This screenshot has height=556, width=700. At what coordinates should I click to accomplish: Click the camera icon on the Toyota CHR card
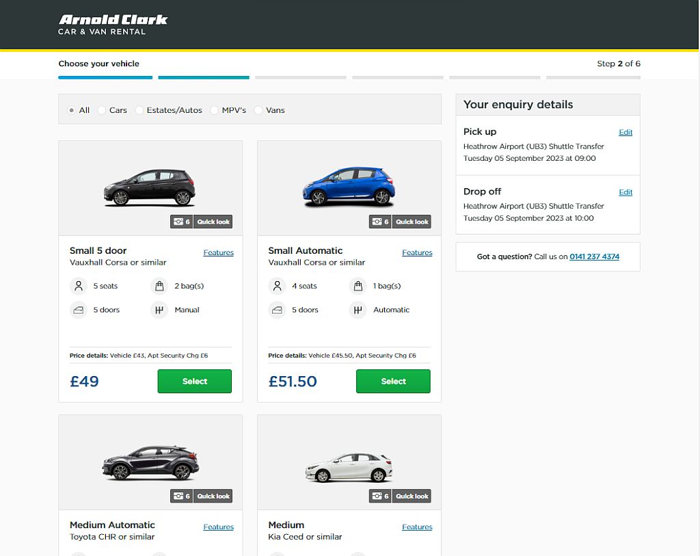pos(178,496)
